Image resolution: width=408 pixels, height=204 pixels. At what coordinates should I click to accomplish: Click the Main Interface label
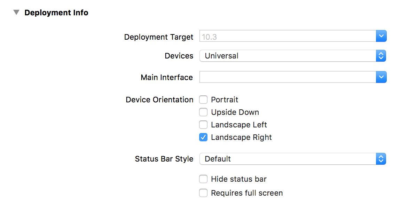point(166,78)
